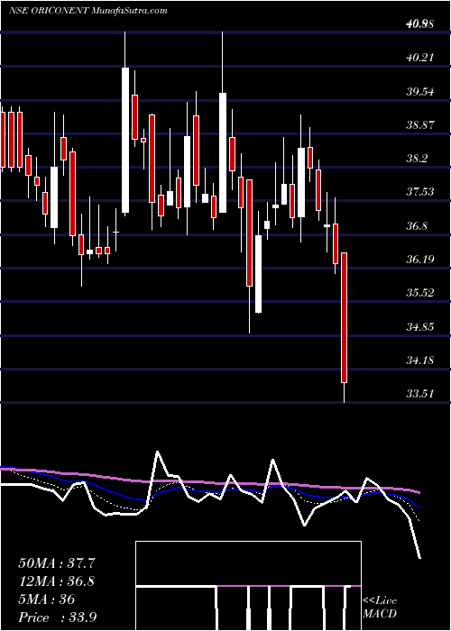Click the NSE ORICONENT MunafaSutra.com title text
Viewport: 451px width, 631px height.
[88, 11]
